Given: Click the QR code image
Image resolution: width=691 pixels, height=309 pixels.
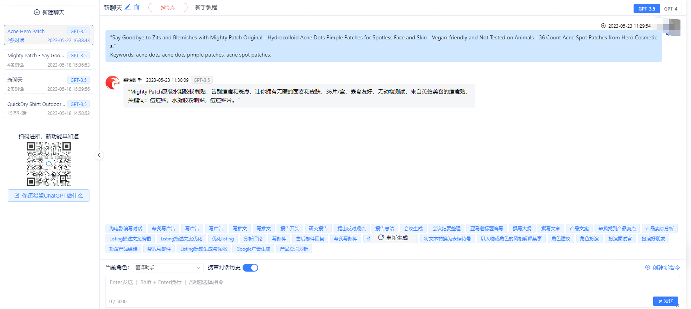Looking at the screenshot, I should (x=49, y=164).
